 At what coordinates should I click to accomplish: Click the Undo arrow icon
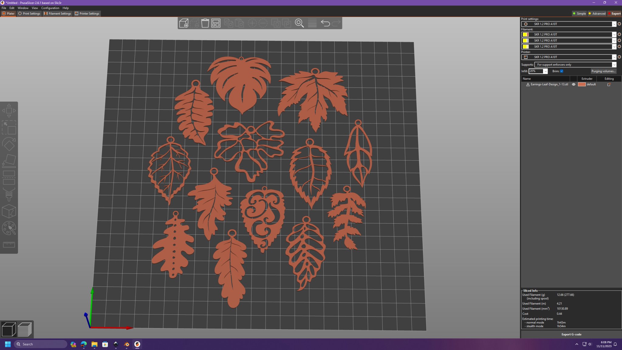tap(325, 23)
